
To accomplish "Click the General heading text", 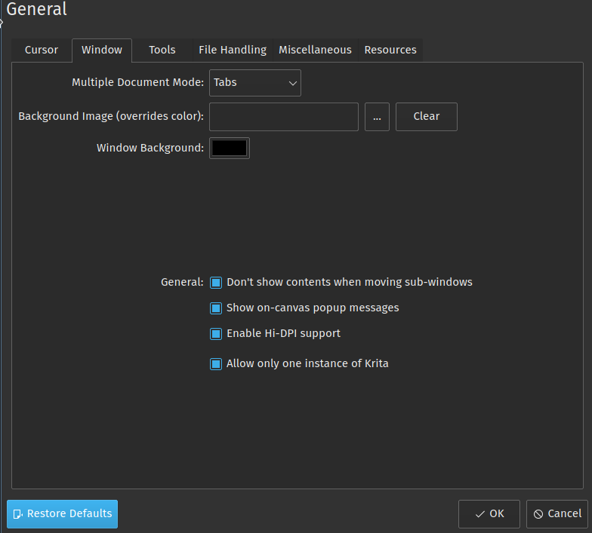I will 36,9.
